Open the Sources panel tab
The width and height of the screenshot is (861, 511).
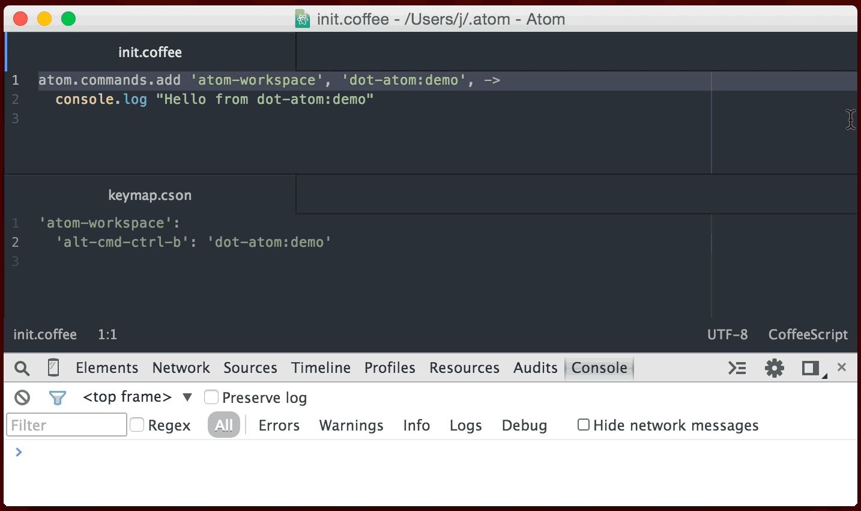[250, 367]
